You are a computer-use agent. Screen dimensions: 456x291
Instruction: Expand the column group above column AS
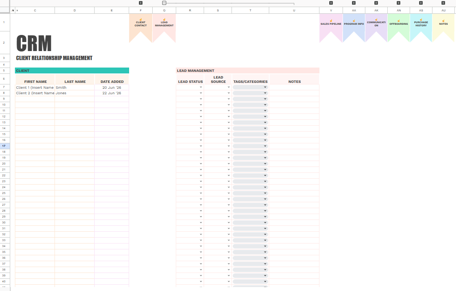click(421, 3)
